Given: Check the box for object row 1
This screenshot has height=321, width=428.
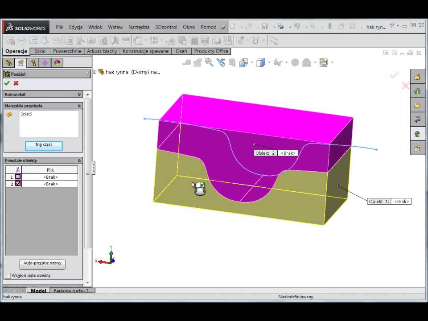Looking at the screenshot, I should (18, 177).
